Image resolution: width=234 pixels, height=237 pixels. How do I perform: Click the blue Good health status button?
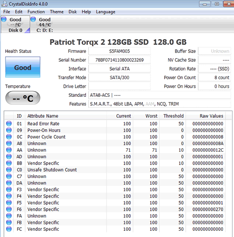(23, 67)
